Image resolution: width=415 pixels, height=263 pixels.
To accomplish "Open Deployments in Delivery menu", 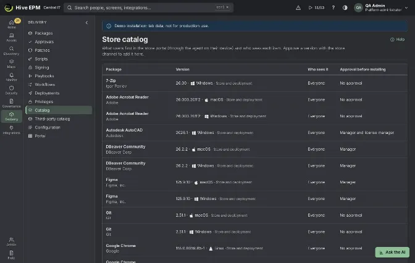I will point(59,93).
